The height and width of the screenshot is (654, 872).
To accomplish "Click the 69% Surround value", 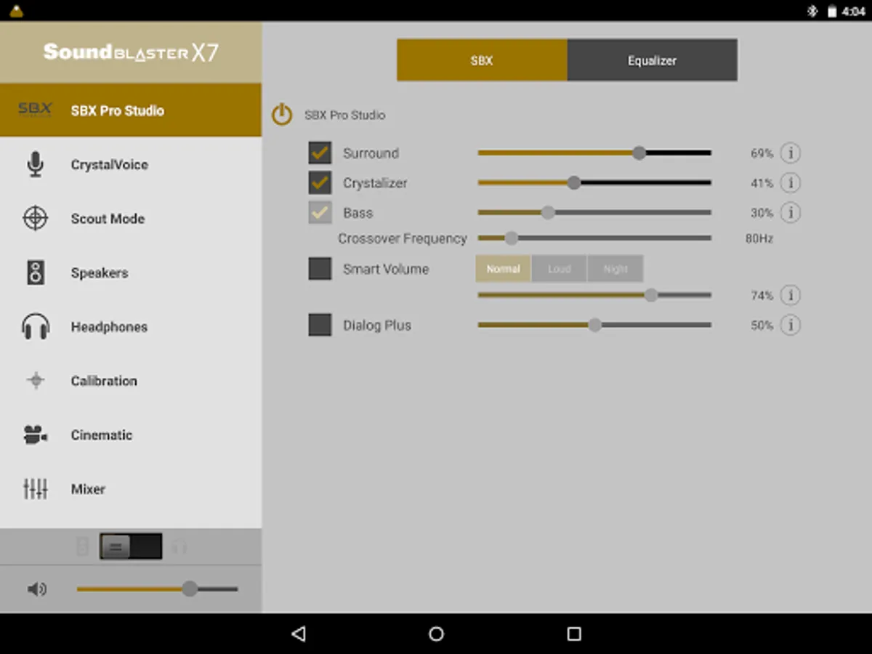I will [762, 153].
